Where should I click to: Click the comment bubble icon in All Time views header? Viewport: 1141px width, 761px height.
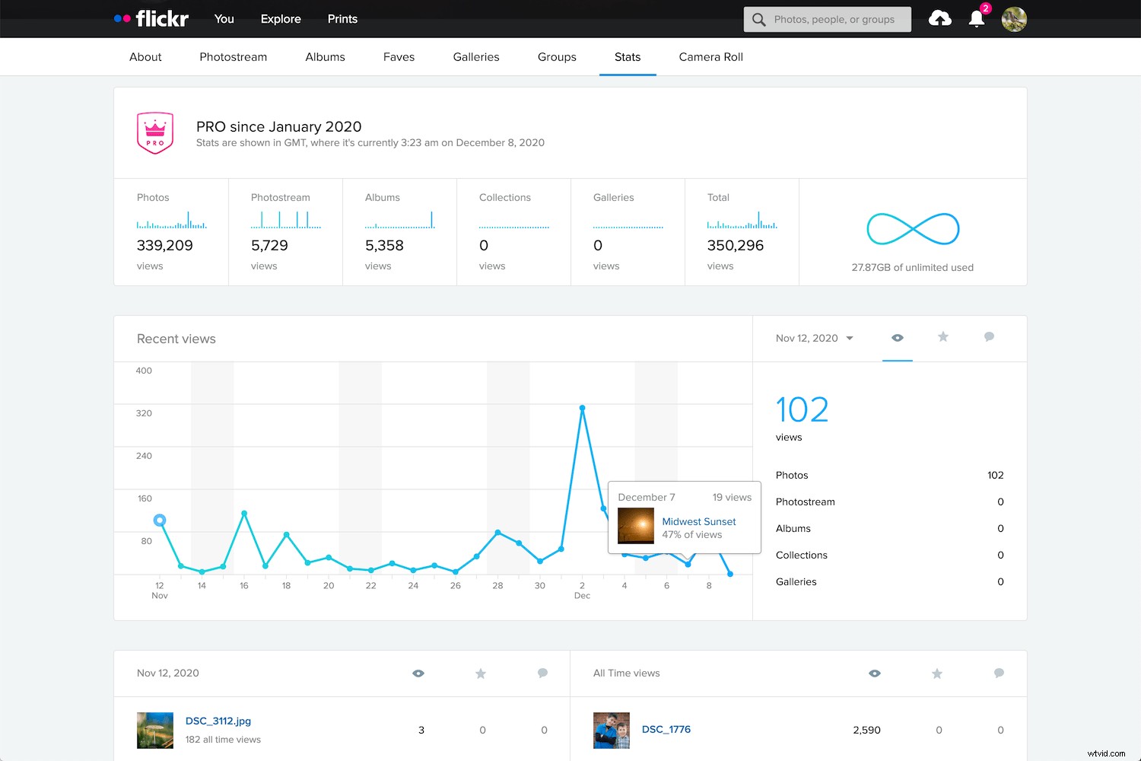click(x=999, y=673)
